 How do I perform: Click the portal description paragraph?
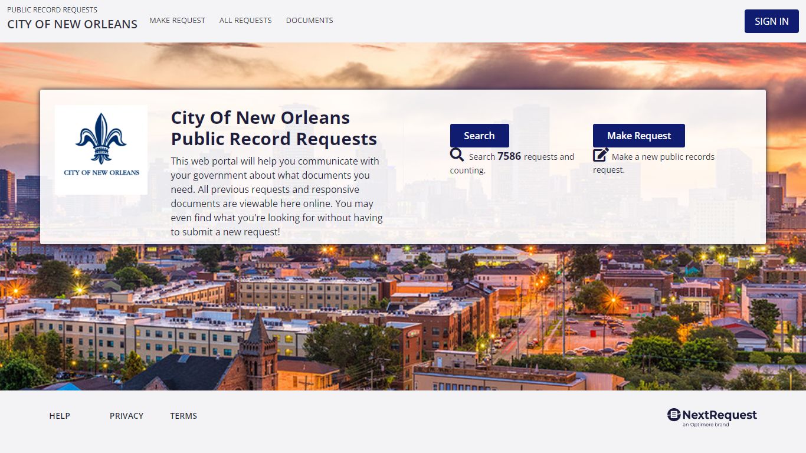277,196
